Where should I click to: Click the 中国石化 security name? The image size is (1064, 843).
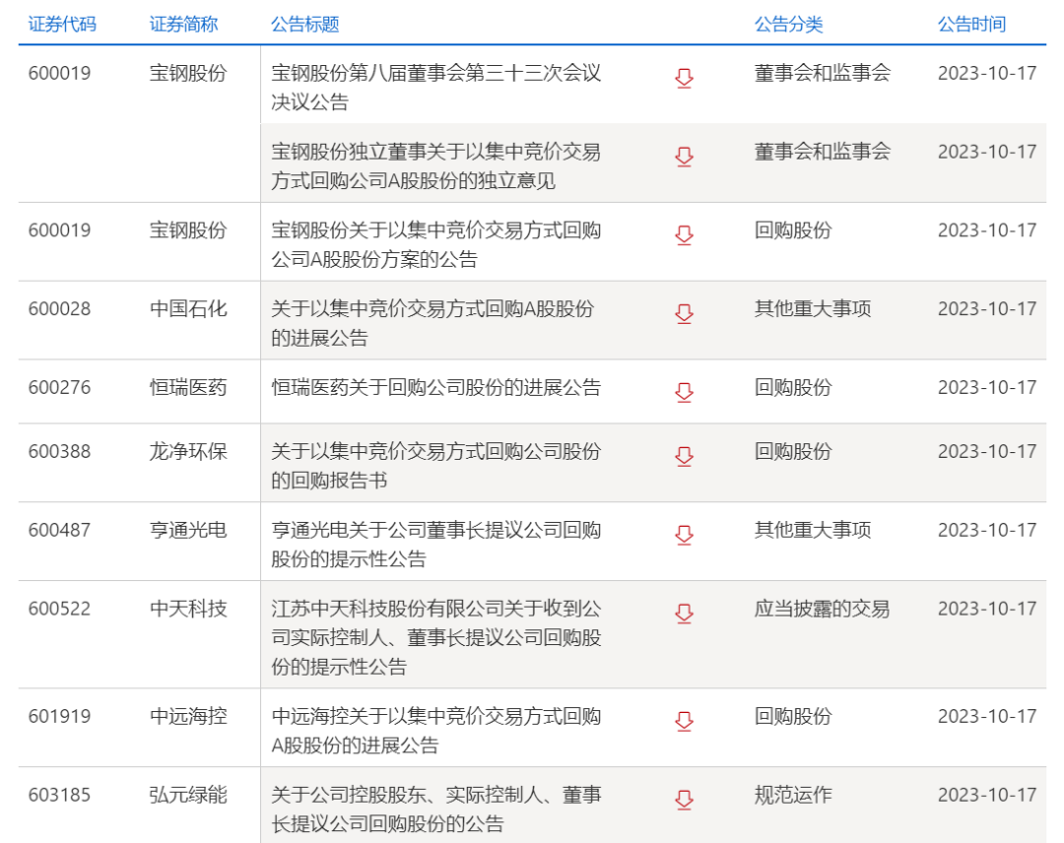click(x=188, y=309)
